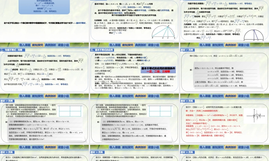This screenshot has height=161, width=269.
Task: Select 导入课题 tab on 练习4 slide
Action: (x=205, y=147)
